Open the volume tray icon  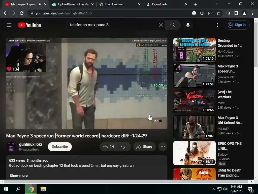pyautogui.click(x=225, y=189)
